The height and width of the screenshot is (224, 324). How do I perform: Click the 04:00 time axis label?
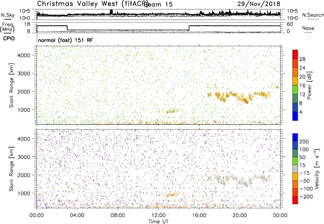click(x=77, y=216)
